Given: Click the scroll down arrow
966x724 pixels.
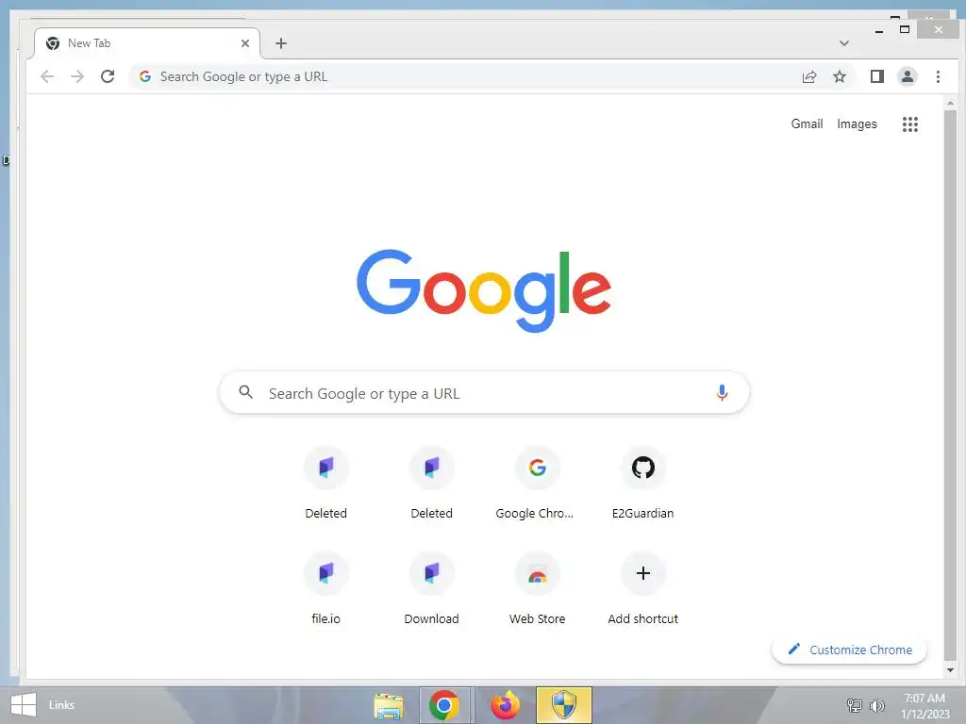Looking at the screenshot, I should 950,670.
